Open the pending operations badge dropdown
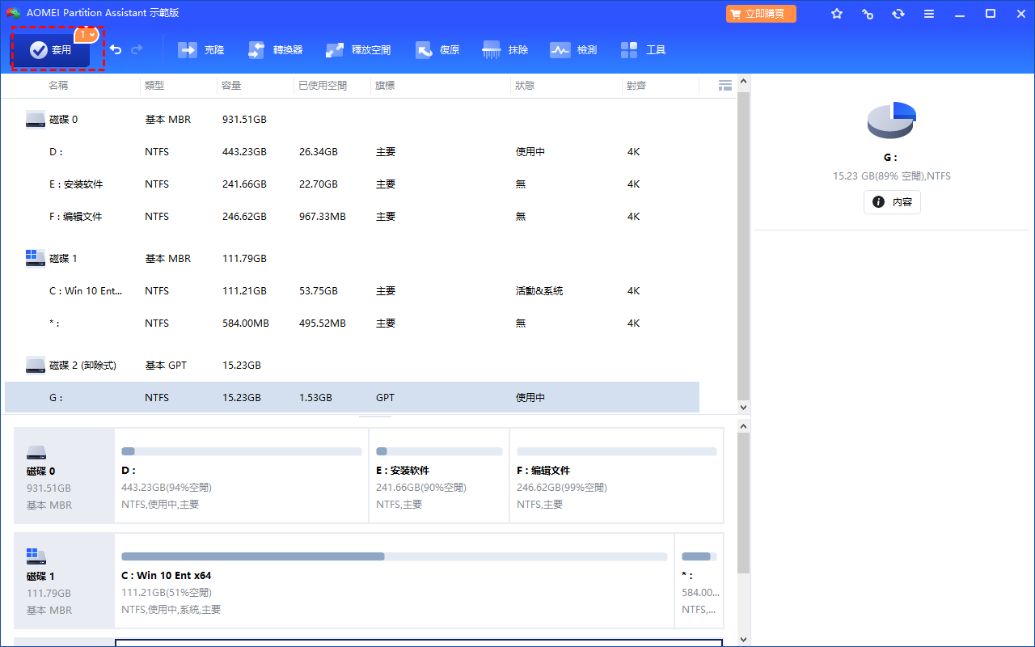This screenshot has height=647, width=1035. pyautogui.click(x=87, y=35)
